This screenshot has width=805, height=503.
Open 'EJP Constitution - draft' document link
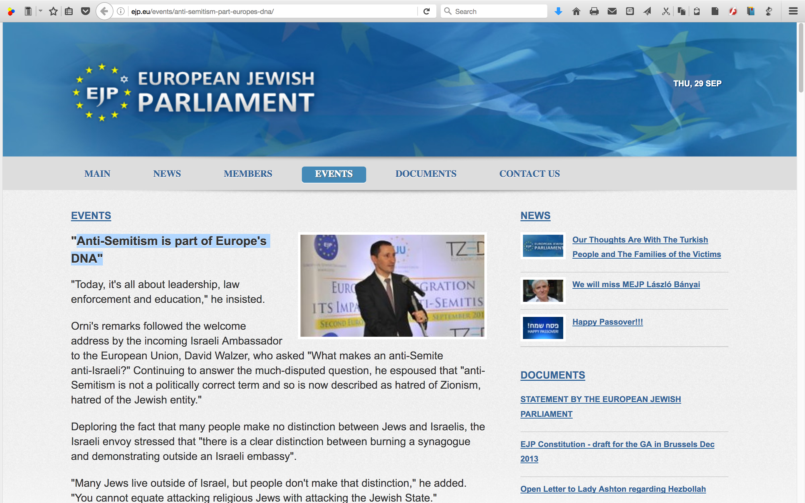tap(617, 451)
